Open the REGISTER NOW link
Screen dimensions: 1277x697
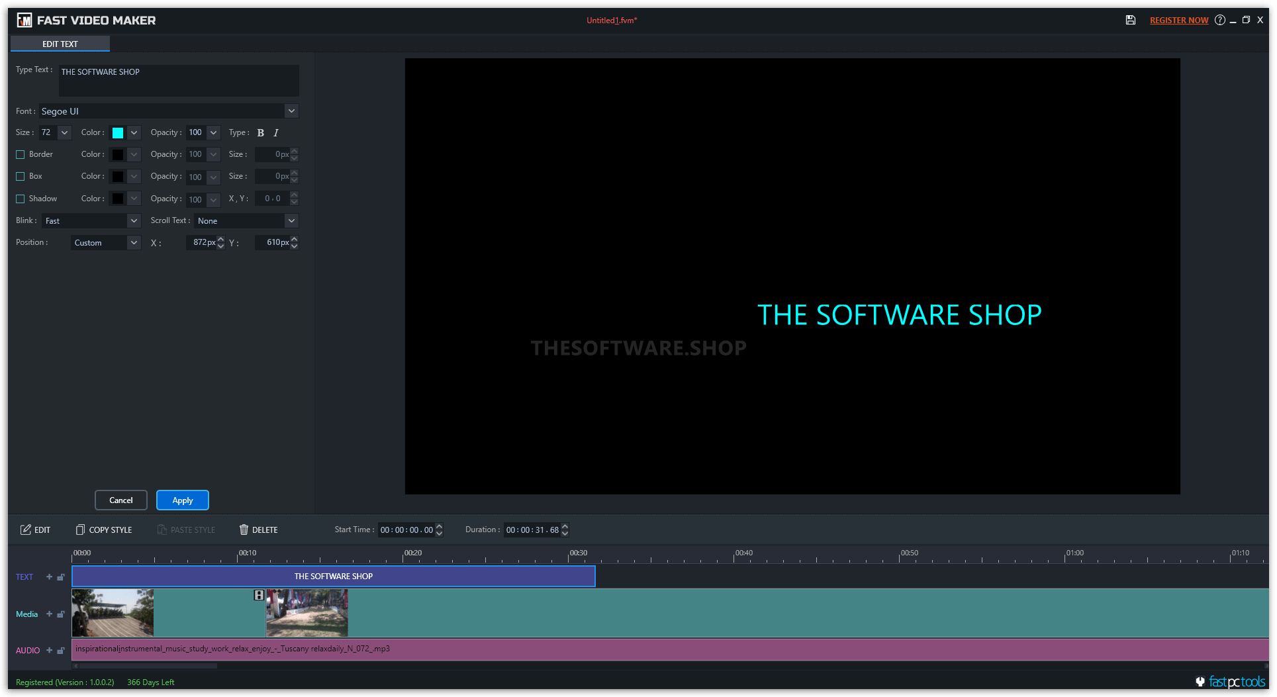click(x=1179, y=21)
